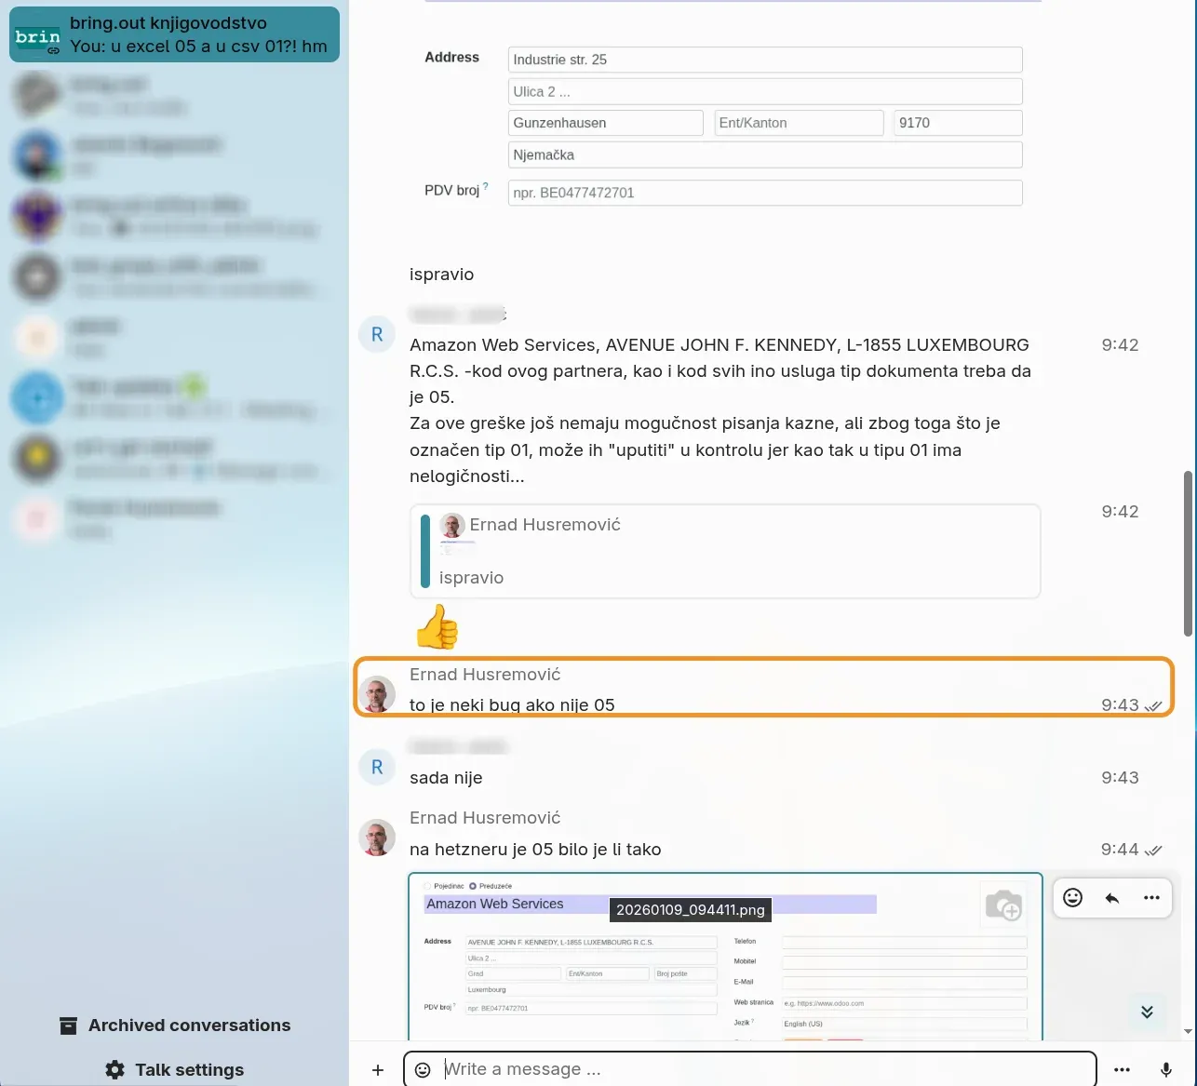Click the quoted "ispravio" reply block
Viewport: 1197px width, 1086px height.
[x=724, y=551]
